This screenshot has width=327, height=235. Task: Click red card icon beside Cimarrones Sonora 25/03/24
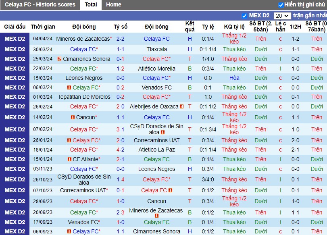[x=59, y=59]
